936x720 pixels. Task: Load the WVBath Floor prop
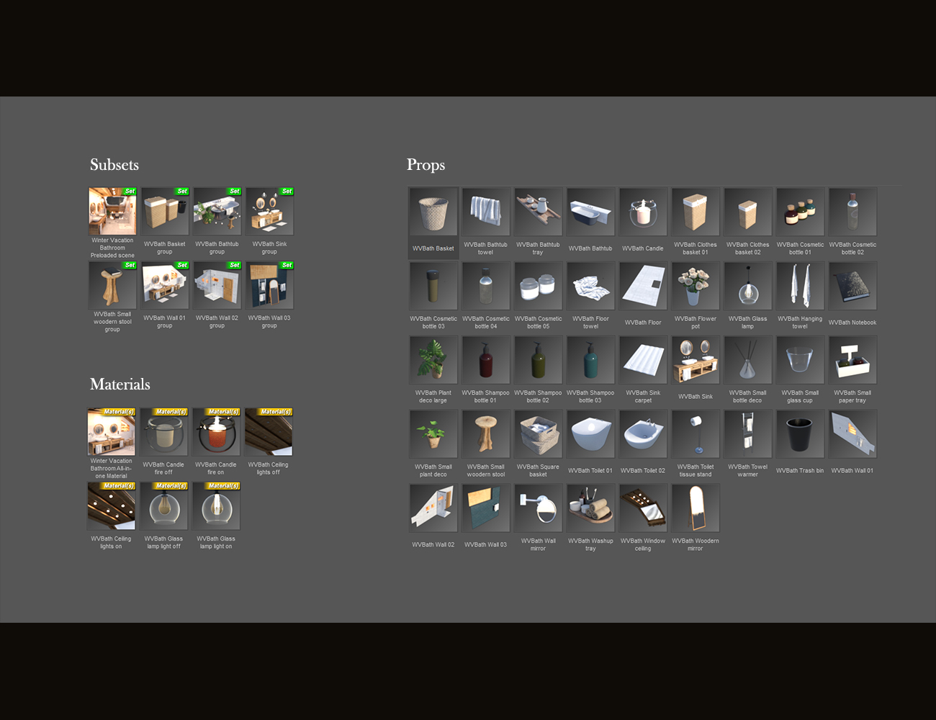[x=643, y=286]
